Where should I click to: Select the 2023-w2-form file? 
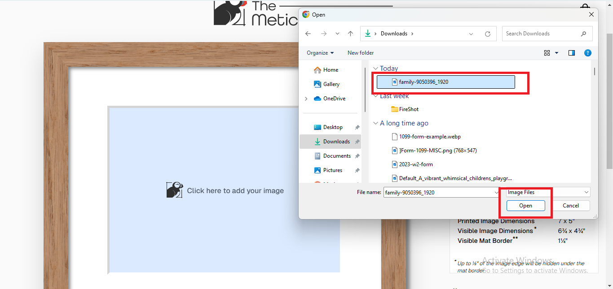pyautogui.click(x=415, y=164)
